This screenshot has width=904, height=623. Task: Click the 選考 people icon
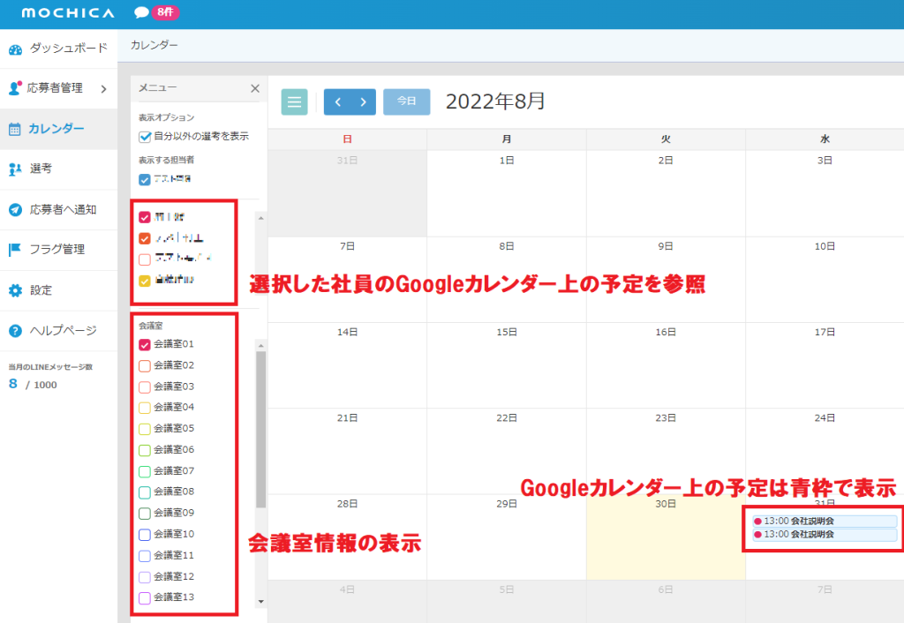(15, 169)
